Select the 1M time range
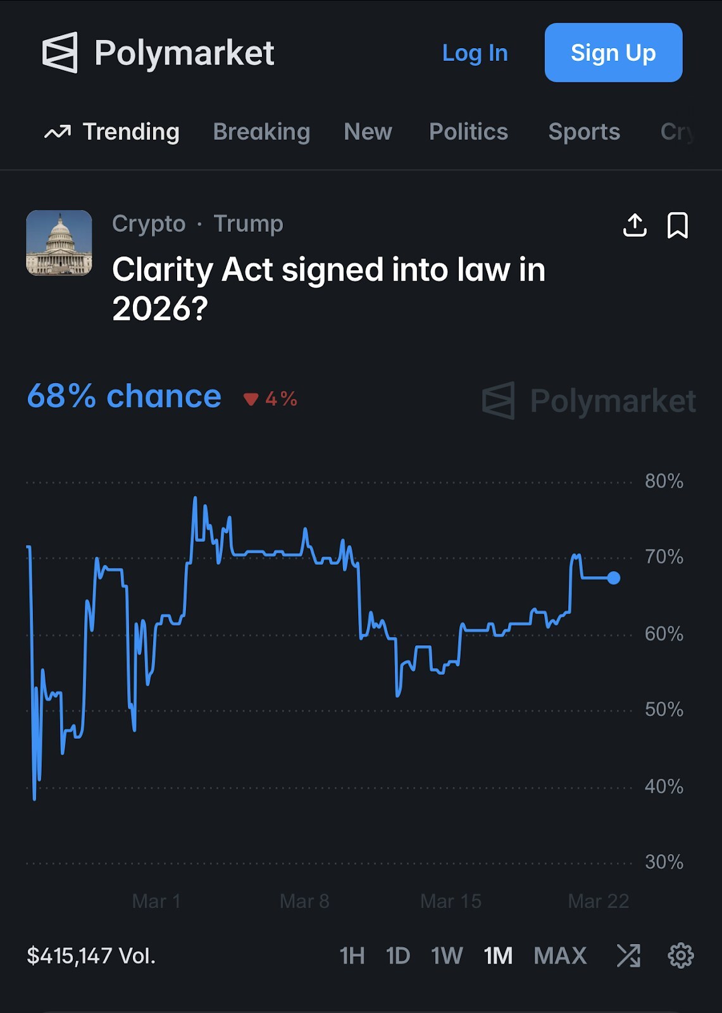Viewport: 722px width, 1013px height. click(x=498, y=955)
